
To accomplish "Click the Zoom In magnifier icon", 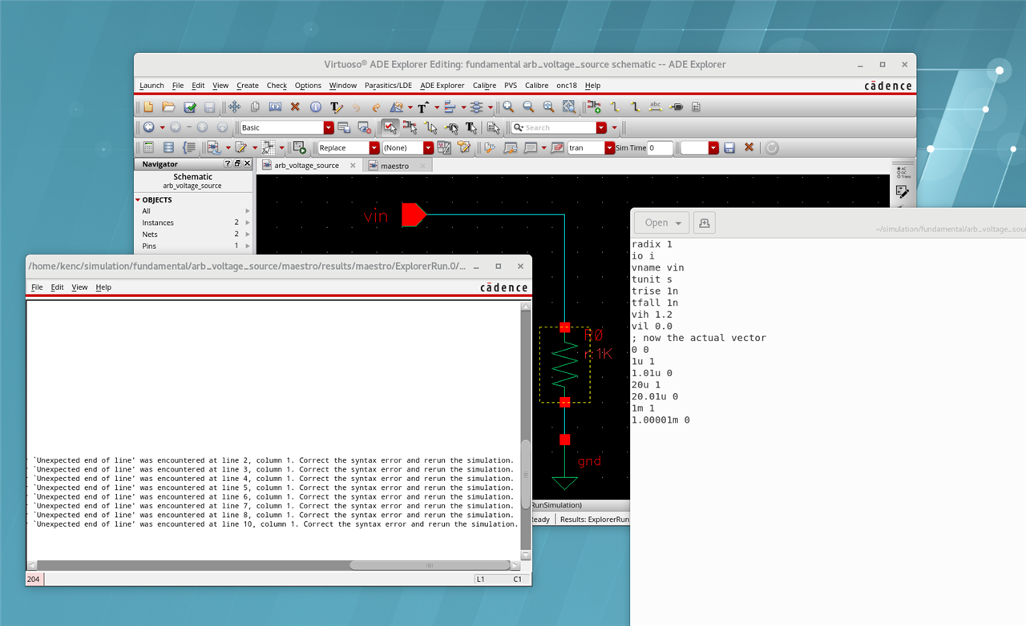I will [x=508, y=106].
